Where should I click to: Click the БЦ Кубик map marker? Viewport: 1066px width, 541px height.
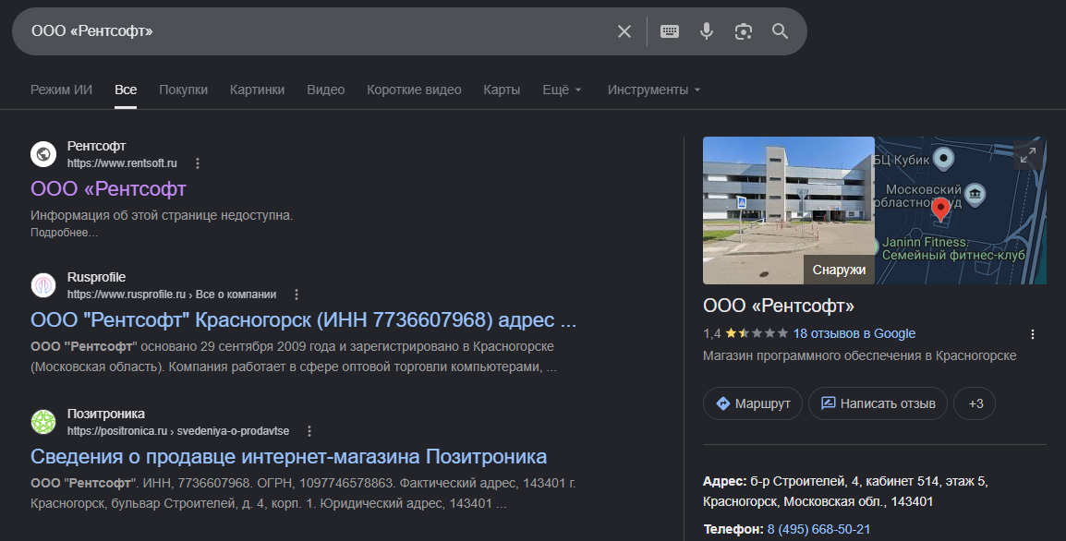pyautogui.click(x=944, y=159)
